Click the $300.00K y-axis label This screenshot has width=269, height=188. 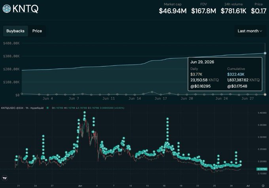(x=11, y=56)
